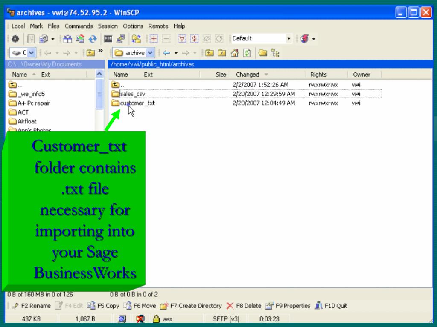Viewport: 437px width, 327px height.
Task: Open Preferences gear icon in toolbar
Action: point(15,39)
